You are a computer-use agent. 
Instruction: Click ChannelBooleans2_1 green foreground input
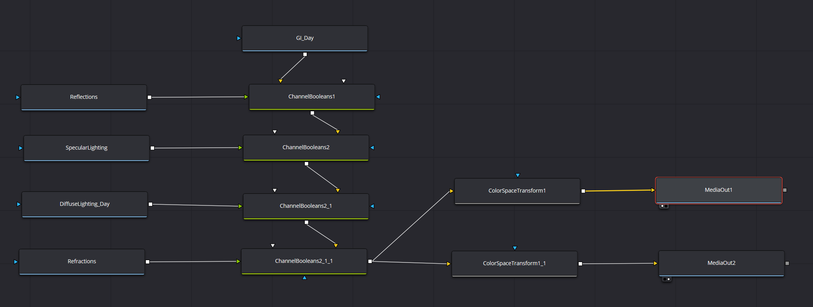(240, 206)
